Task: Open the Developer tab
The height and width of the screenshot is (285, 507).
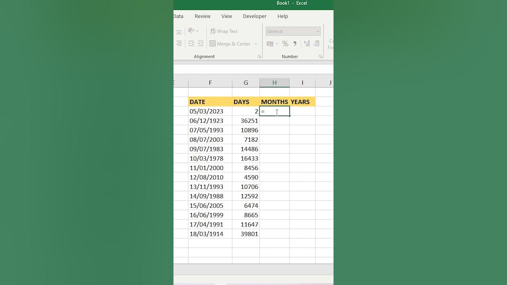Action: click(x=255, y=16)
